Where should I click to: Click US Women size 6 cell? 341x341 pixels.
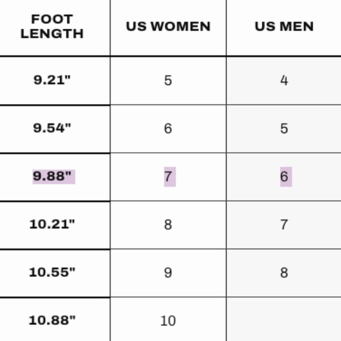click(168, 128)
